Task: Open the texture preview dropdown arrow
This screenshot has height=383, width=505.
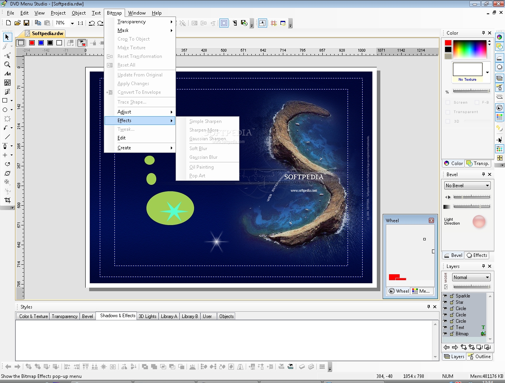Action: click(487, 73)
